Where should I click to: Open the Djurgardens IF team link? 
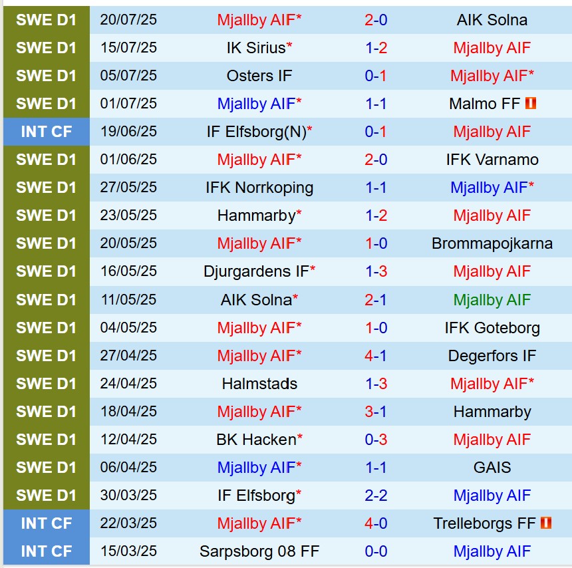(256, 271)
